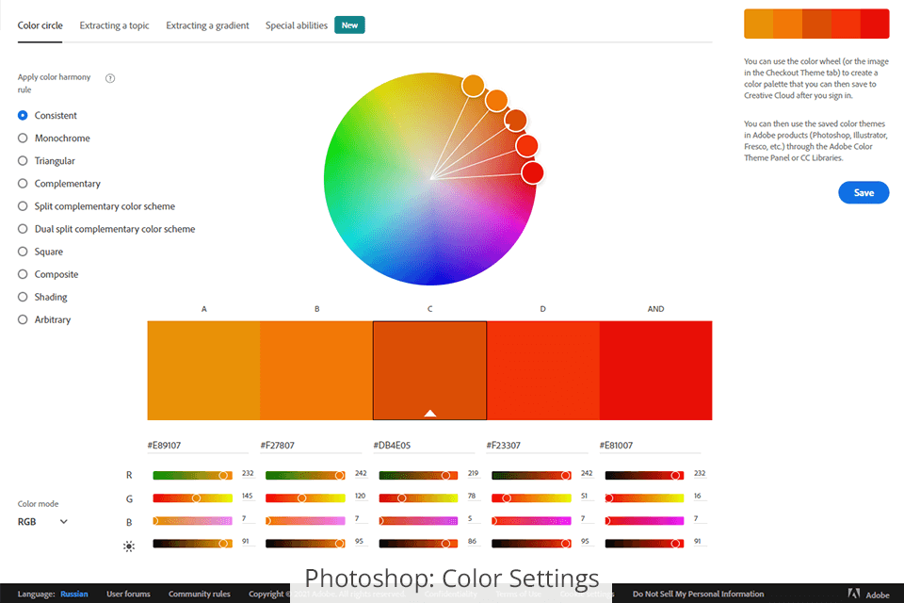Click the brightness value 86 for swatch C
This screenshot has height=603, width=904.
pos(473,542)
